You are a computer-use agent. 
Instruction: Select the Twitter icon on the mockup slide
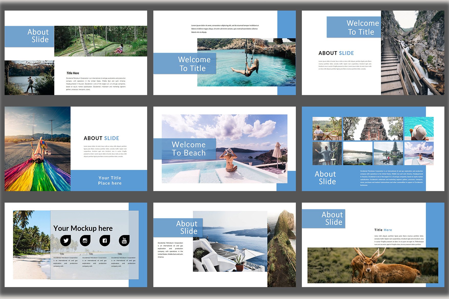coord(65,240)
